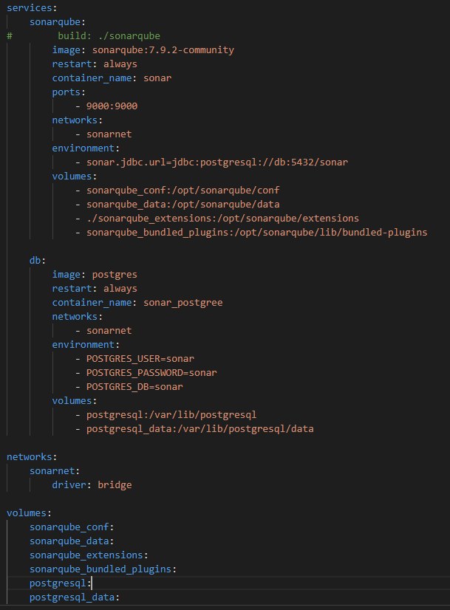
Task: Click the 'container_name: sonar' line
Action: pos(112,78)
